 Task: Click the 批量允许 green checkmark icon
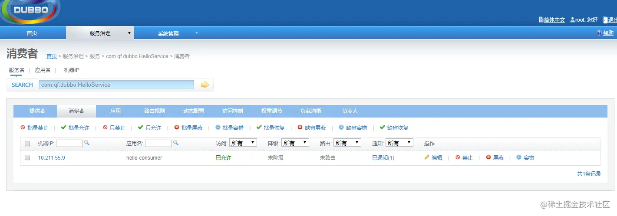(64, 128)
